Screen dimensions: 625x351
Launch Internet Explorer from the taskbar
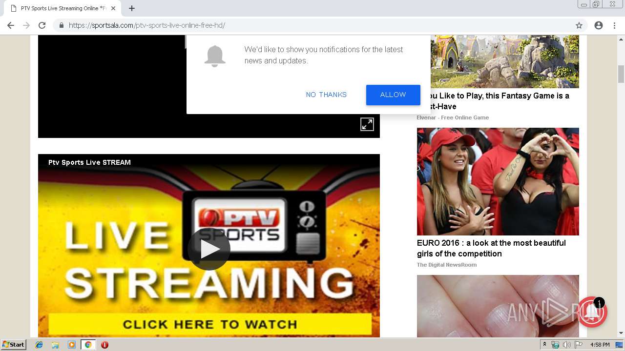[39, 345]
